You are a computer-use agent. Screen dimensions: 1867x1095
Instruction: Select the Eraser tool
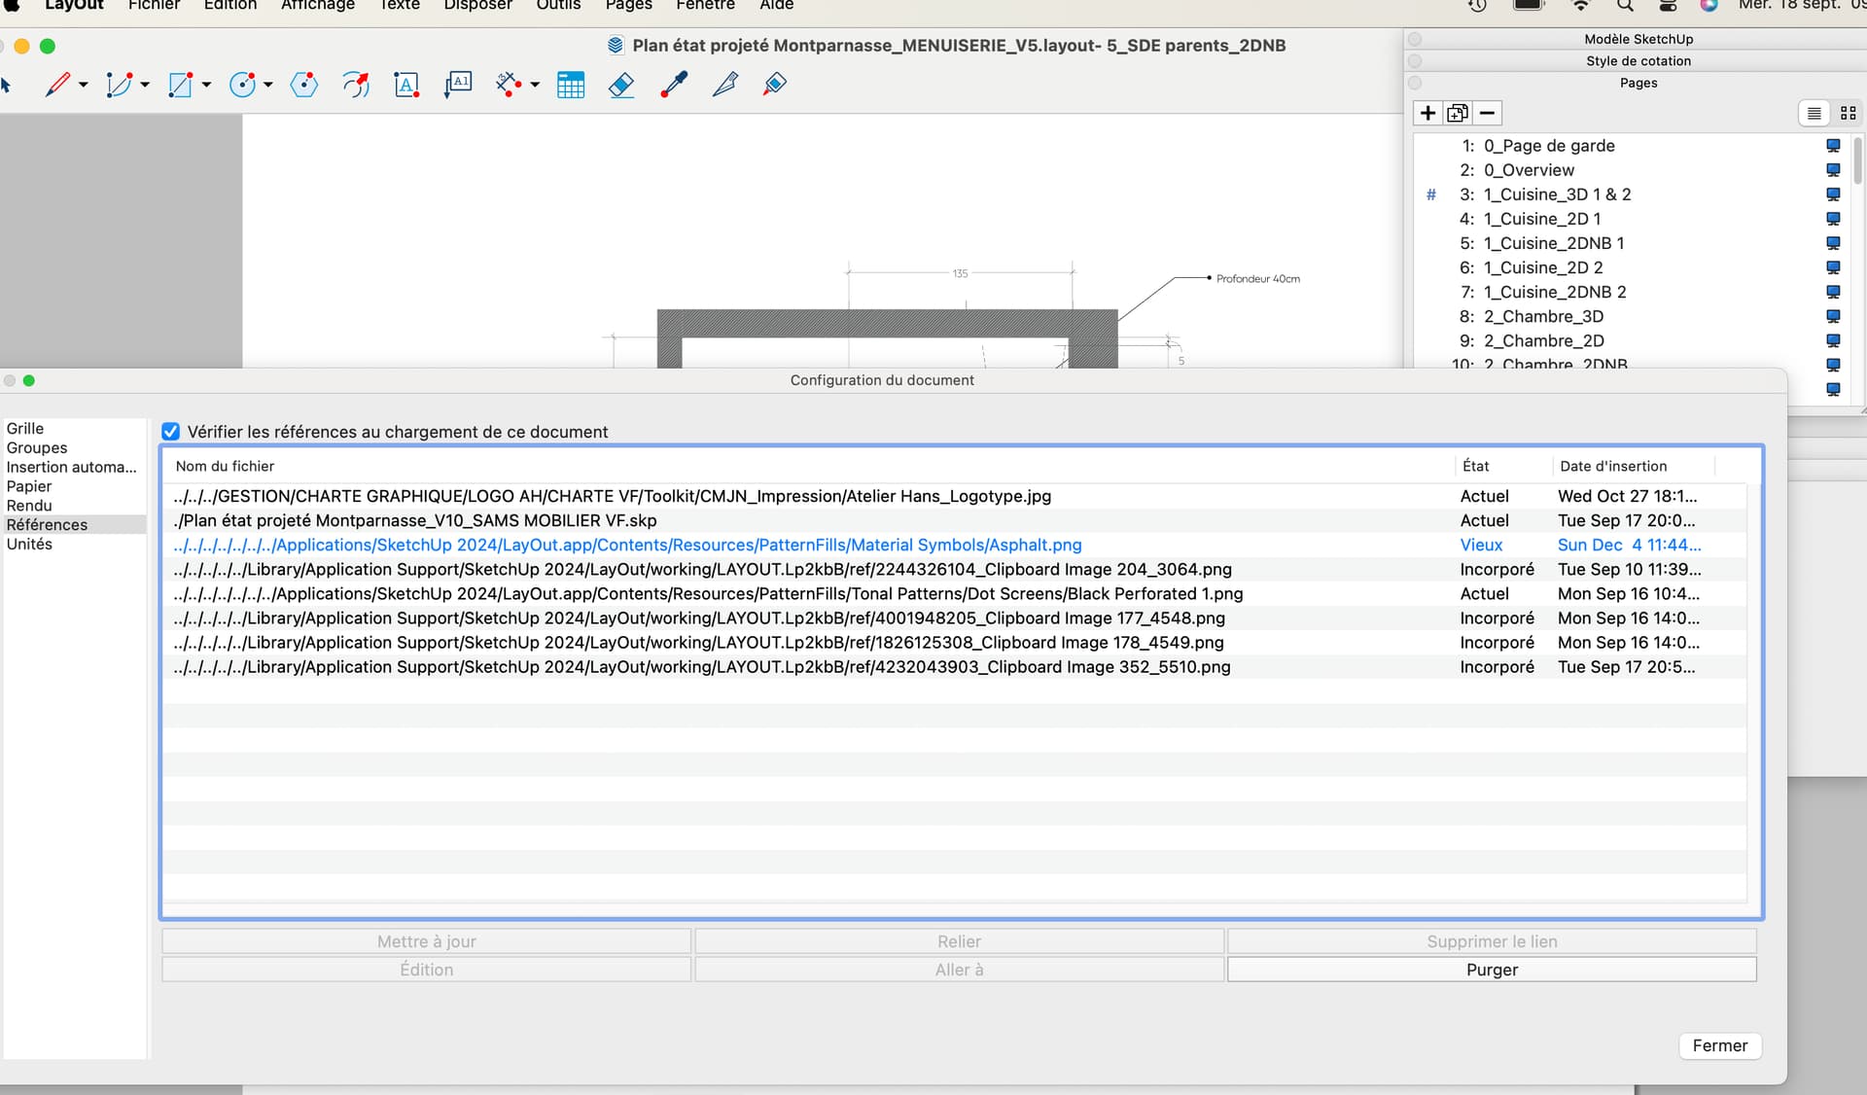pos(621,85)
